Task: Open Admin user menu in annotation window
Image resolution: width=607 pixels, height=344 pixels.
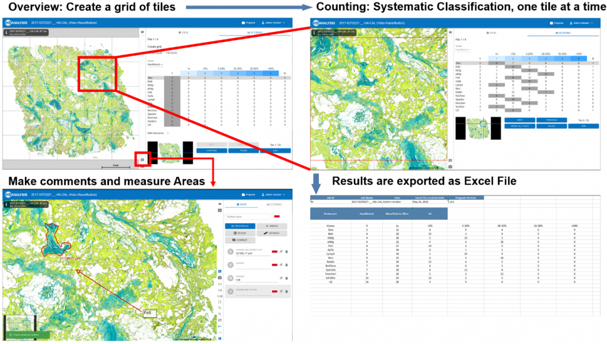Action: (274, 195)
